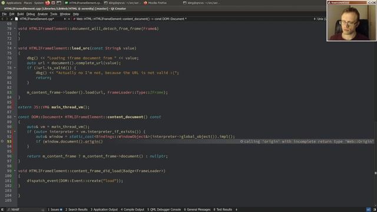Viewport: 377px width, 212px height.
Task: Open the 3 Application Output pane
Action: pos(104,210)
